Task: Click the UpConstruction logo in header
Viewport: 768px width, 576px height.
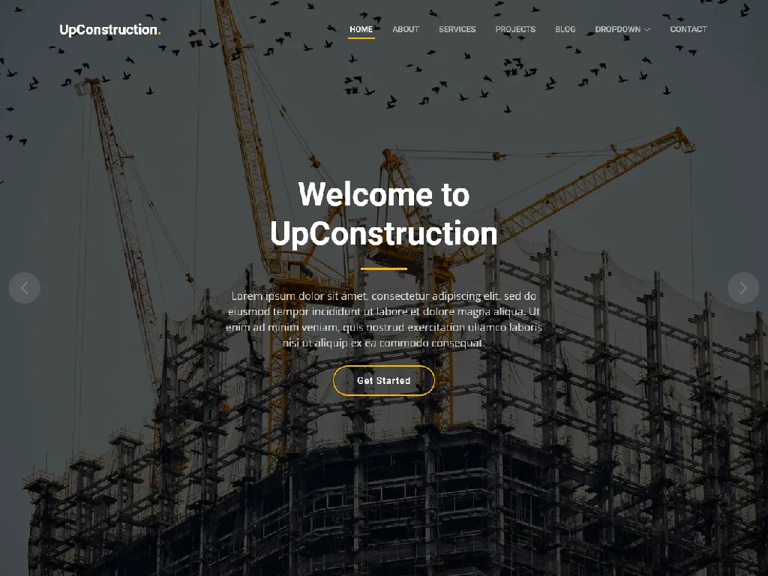Action: [109, 30]
